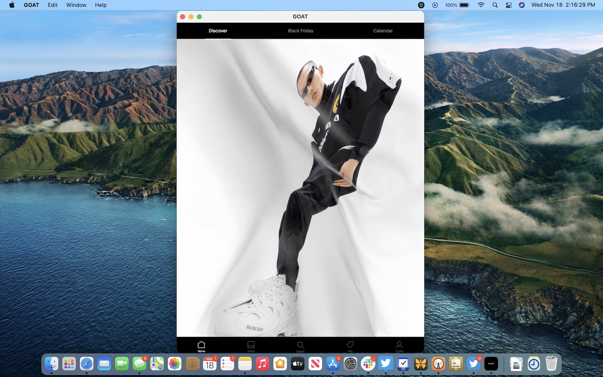Image resolution: width=603 pixels, height=377 pixels.
Task: Click the date and time clock
Action: point(563,5)
